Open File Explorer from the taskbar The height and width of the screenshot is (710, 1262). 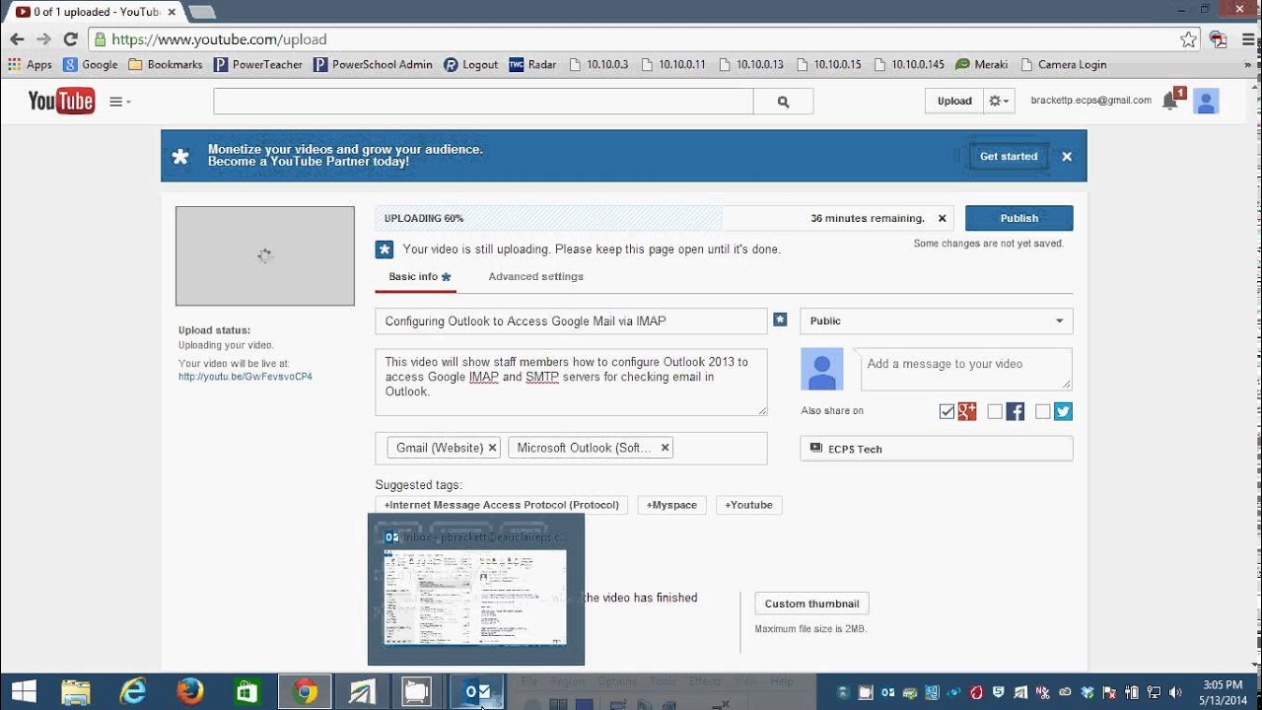point(76,692)
